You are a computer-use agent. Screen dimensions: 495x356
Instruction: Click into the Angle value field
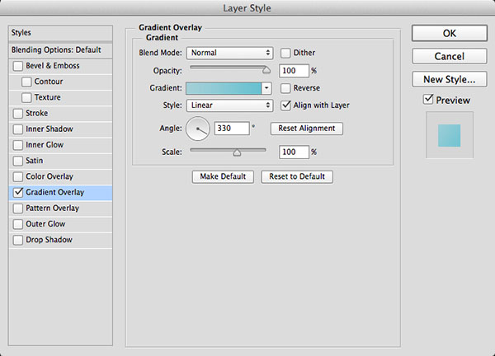click(x=230, y=129)
